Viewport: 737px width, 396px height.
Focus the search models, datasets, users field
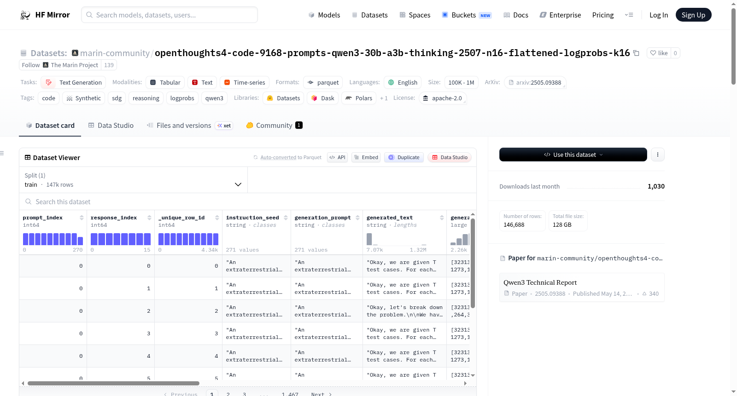pyautogui.click(x=170, y=15)
